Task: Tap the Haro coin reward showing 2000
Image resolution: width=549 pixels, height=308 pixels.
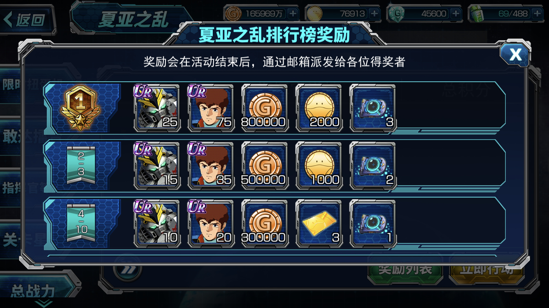Action: pos(319,108)
